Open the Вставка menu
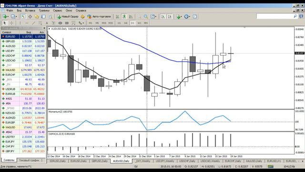305x172 pixels. click(30, 11)
